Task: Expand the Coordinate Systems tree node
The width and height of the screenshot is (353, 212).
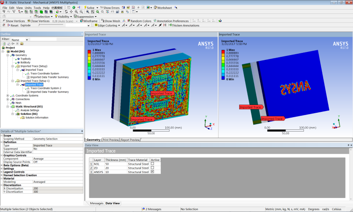Action: click(x=8, y=95)
